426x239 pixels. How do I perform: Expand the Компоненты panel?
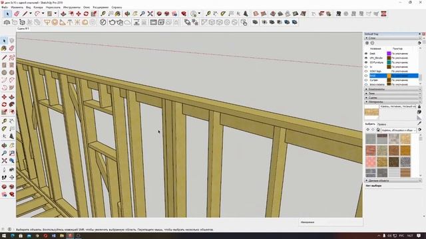point(393,89)
